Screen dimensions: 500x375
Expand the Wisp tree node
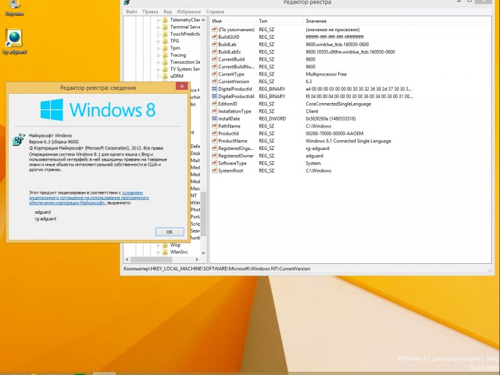[159, 245]
